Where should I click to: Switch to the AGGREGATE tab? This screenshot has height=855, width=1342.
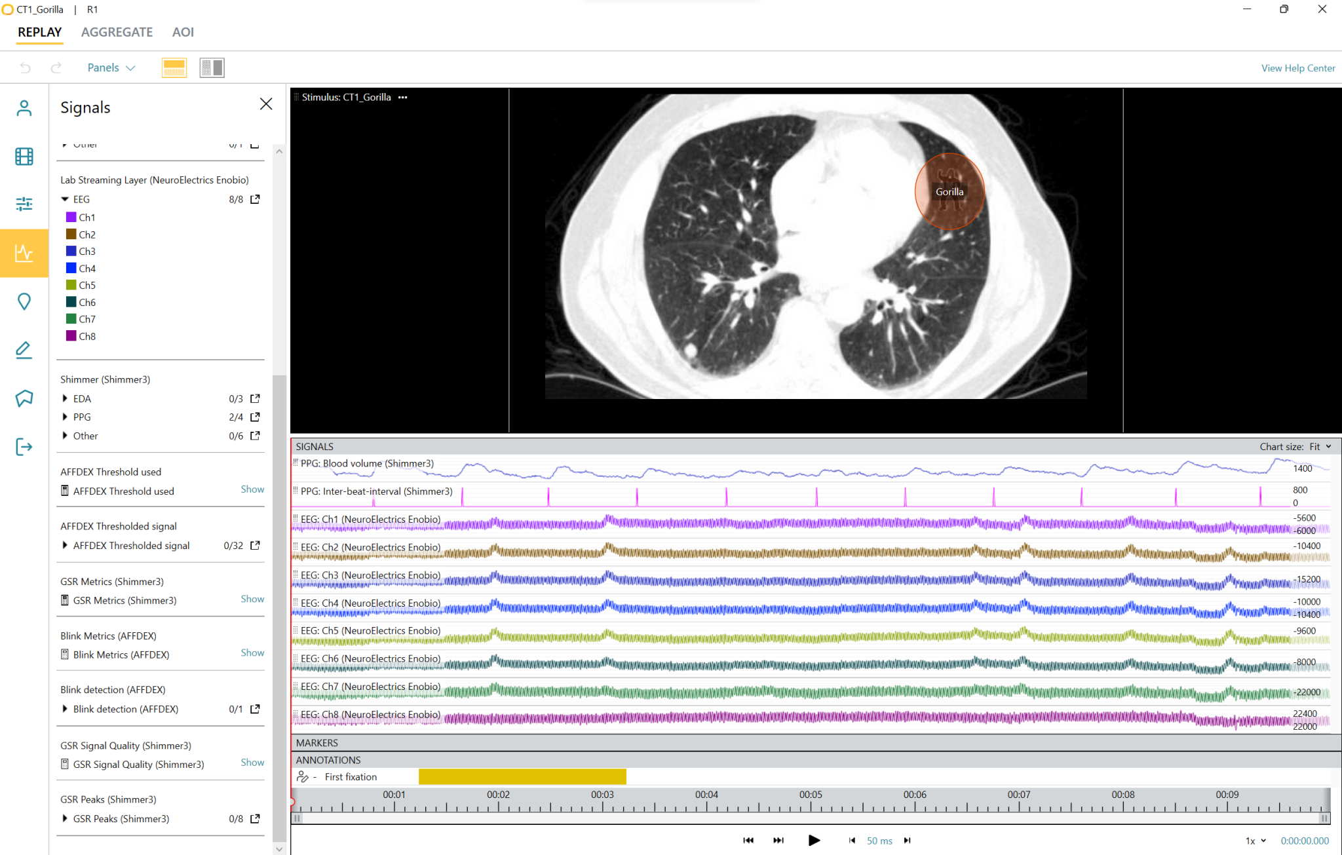(117, 31)
